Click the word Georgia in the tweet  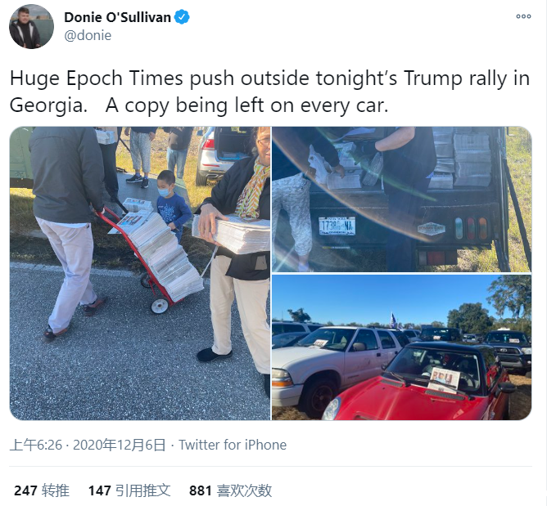tap(48, 105)
